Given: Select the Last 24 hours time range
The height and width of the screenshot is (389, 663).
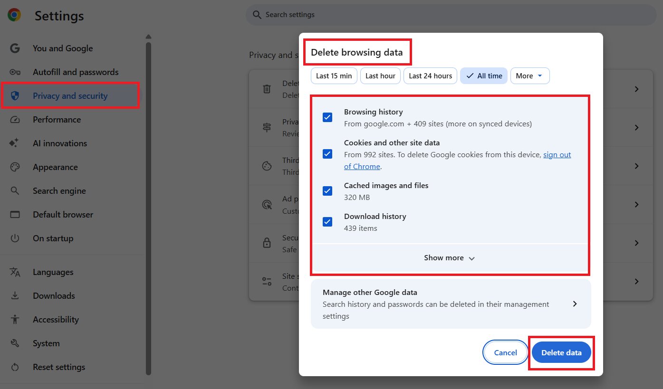Looking at the screenshot, I should [431, 76].
